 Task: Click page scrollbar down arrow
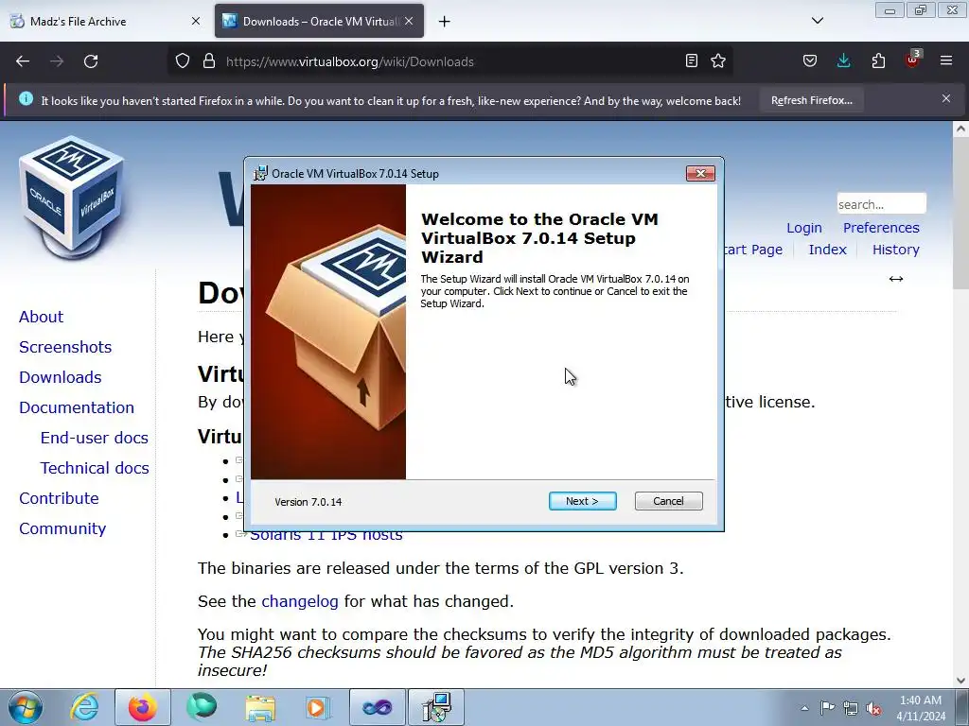(x=961, y=681)
